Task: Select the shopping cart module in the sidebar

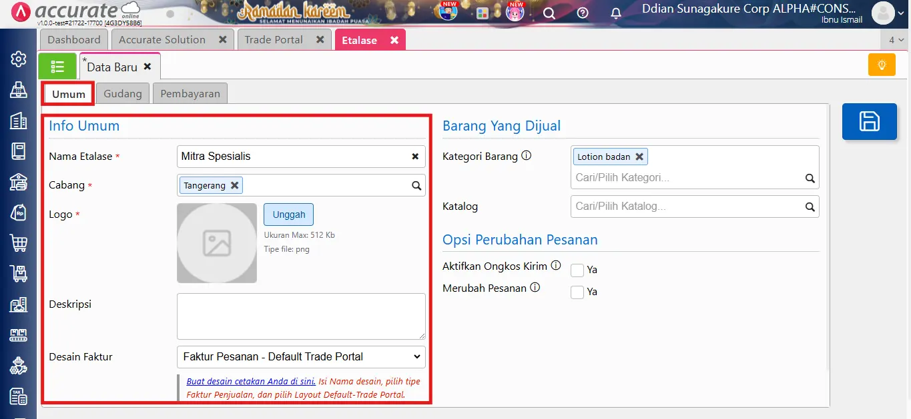Action: pos(18,242)
